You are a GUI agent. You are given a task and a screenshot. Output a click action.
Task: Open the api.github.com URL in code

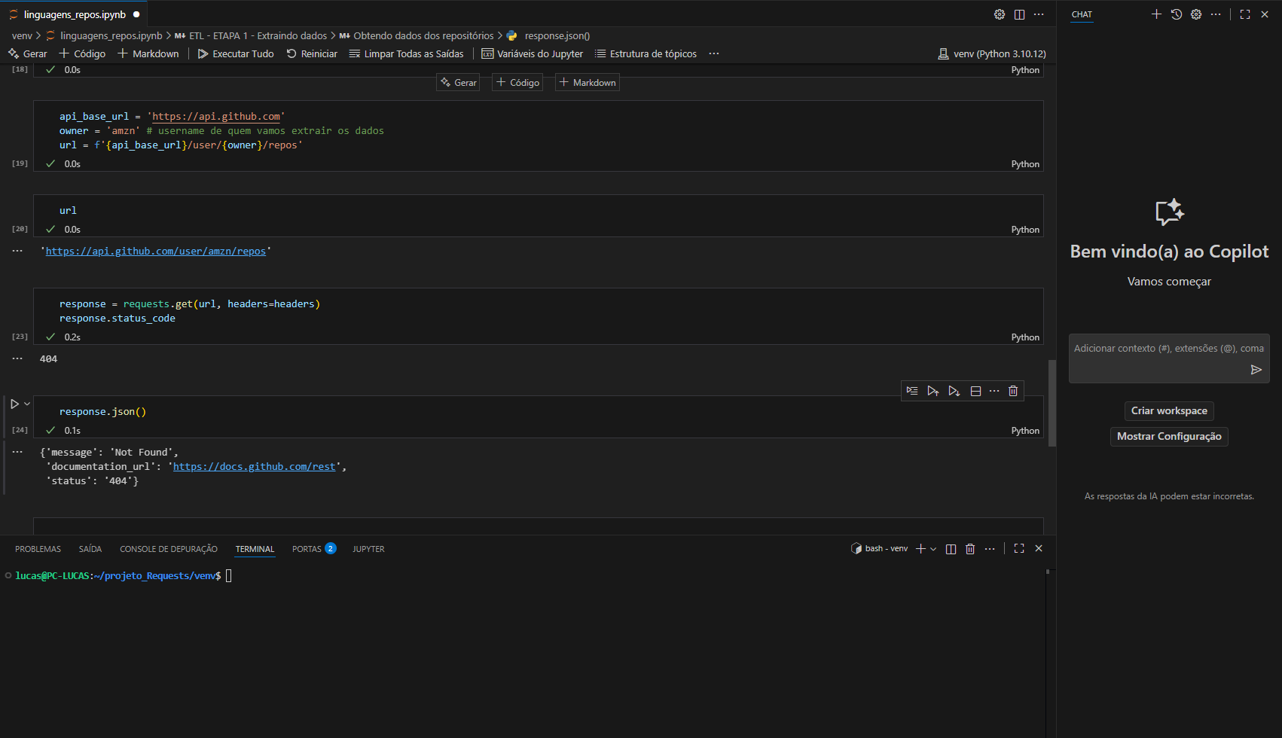pos(216,117)
